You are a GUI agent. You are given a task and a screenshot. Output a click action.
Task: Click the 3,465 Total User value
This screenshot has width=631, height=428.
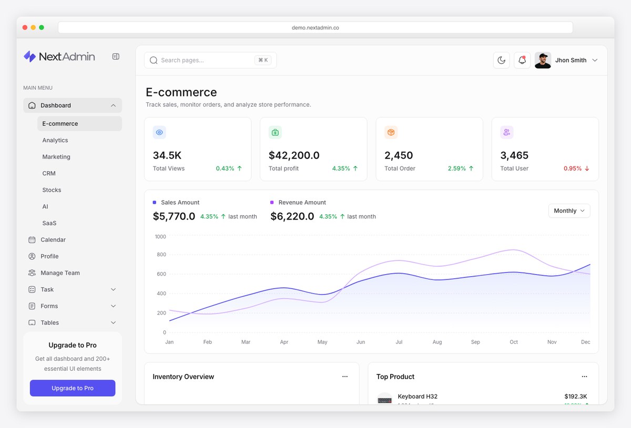tap(514, 155)
